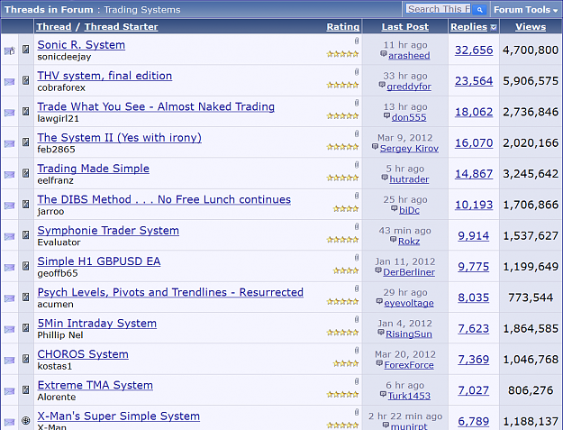Screen dimensions: 563x430
Task: Click envelope icon for Psych Levels thread
Action: 10,298
